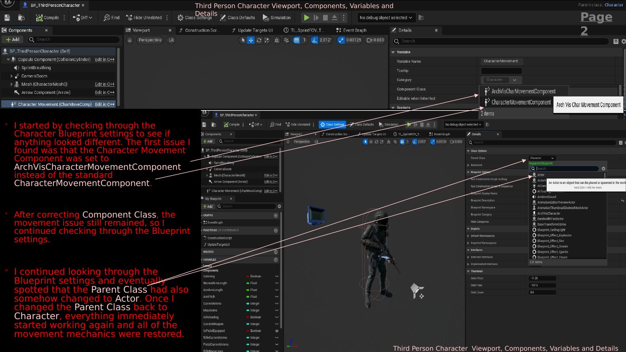
Task: Toggle scale snapping in the upper viewport
Action: coord(341,40)
